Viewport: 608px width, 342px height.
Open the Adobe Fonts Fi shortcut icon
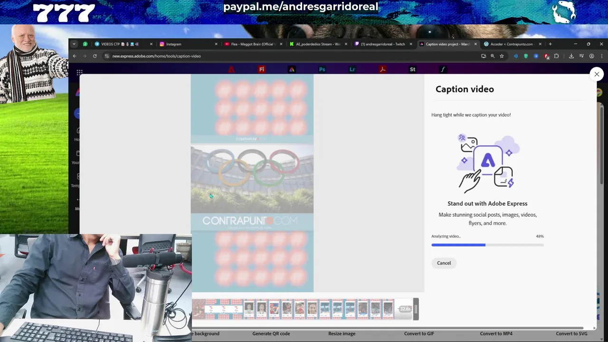[261, 69]
